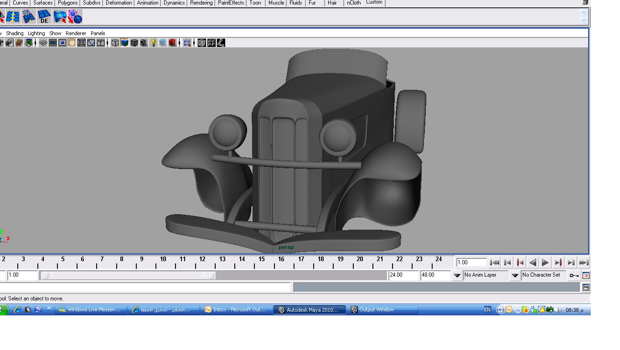Toggle the auto keyframe key button
The height and width of the screenshot is (350, 620).
point(574,276)
